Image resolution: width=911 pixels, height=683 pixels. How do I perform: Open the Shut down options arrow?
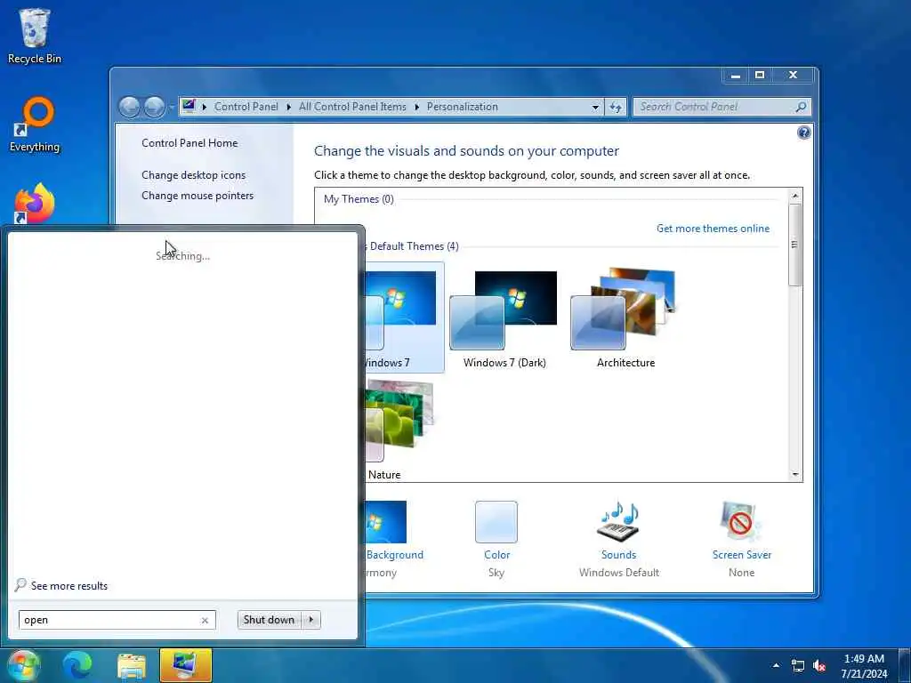coord(311,620)
